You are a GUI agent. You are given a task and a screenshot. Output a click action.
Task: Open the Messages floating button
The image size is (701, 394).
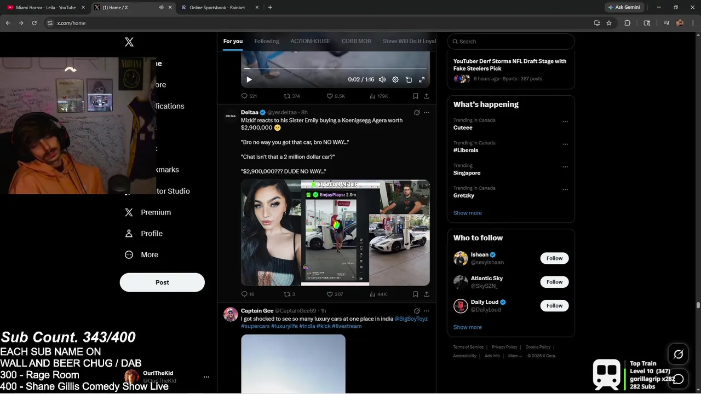(x=678, y=379)
